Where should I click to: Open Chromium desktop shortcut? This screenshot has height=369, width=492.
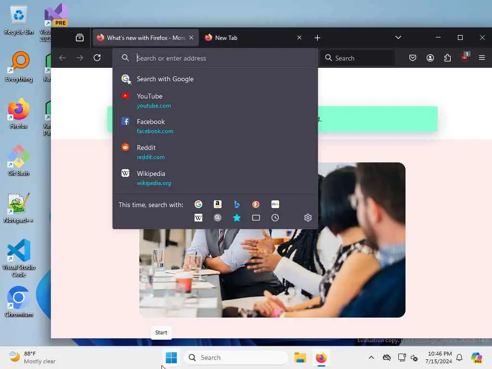[19, 302]
